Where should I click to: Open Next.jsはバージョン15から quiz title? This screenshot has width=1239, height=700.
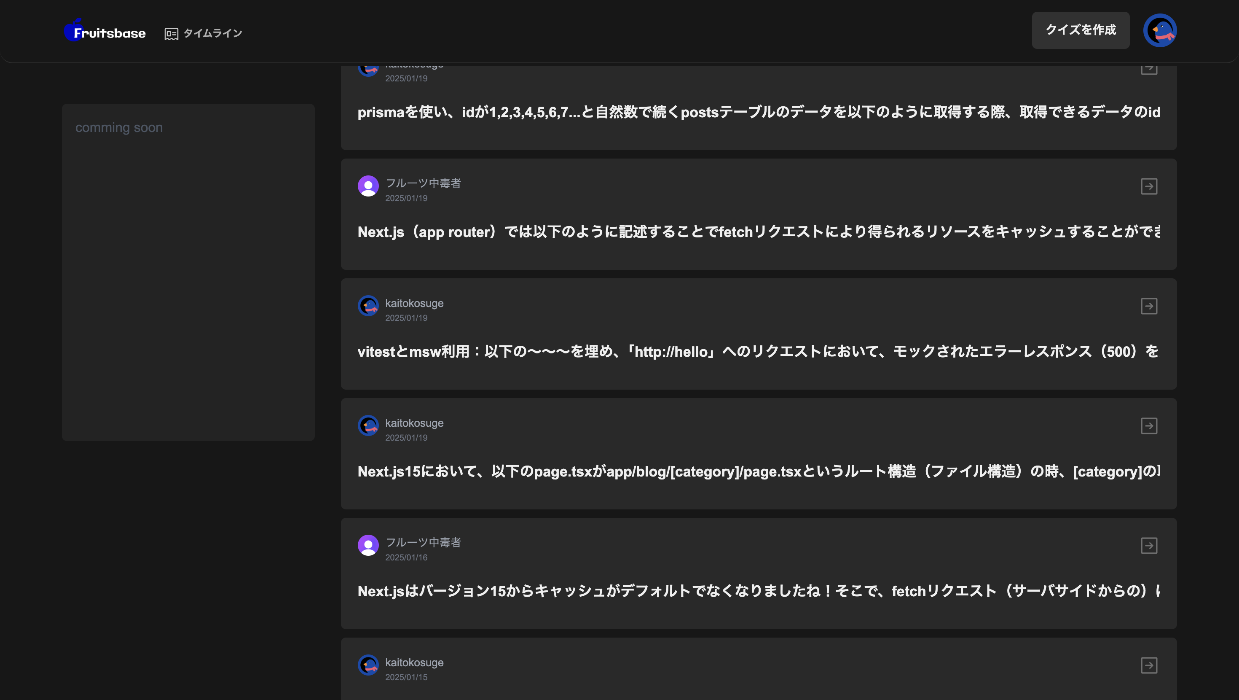[x=759, y=591]
